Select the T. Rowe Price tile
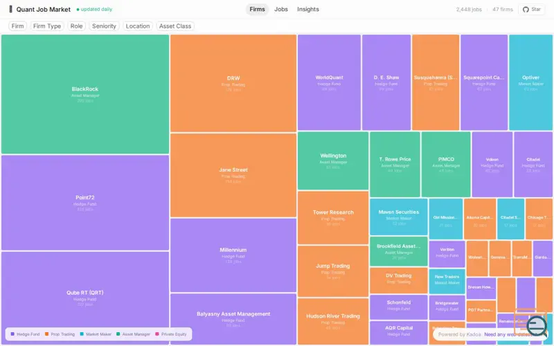The height and width of the screenshot is (346, 554). coord(395,164)
